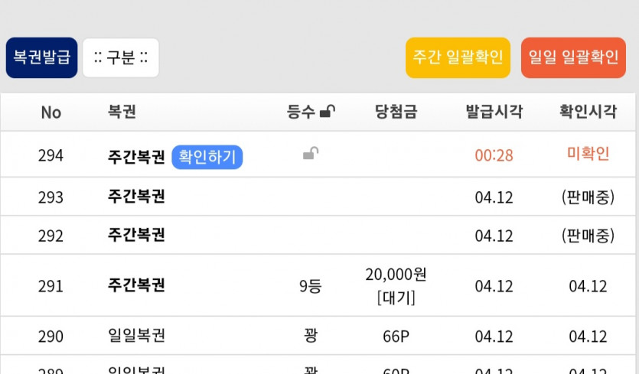Click the No column header
This screenshot has height=374, width=639.
pyautogui.click(x=51, y=112)
